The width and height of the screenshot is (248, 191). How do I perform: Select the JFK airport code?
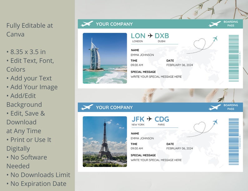point(138,119)
